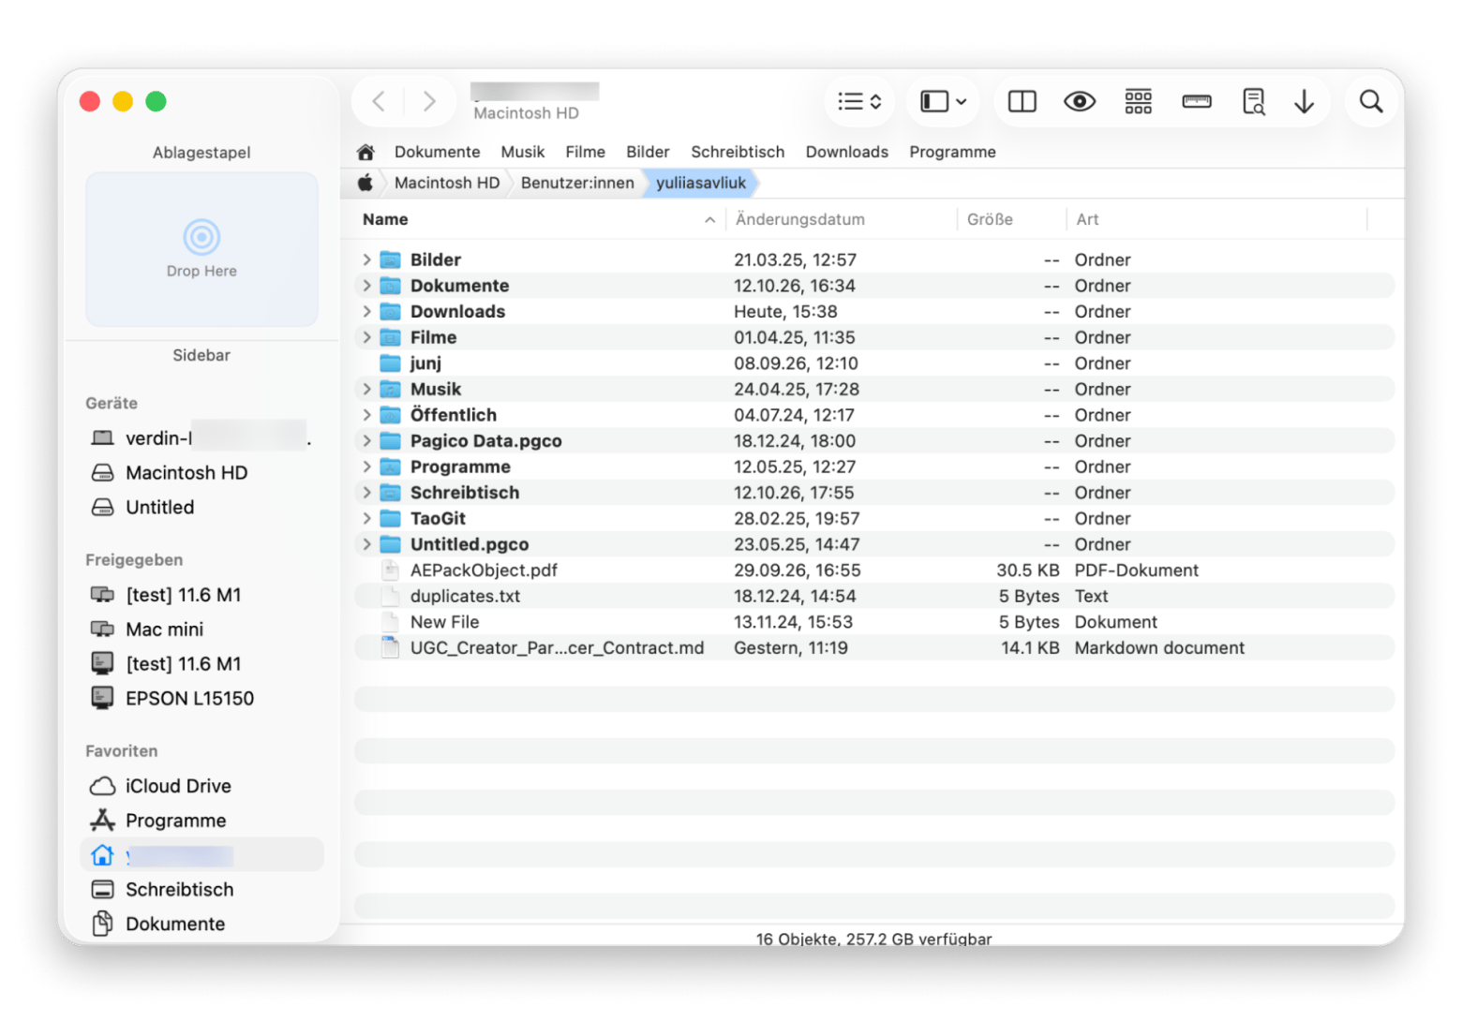Select the junj folder icon
This screenshot has width=1462, height=1021.
(x=391, y=363)
